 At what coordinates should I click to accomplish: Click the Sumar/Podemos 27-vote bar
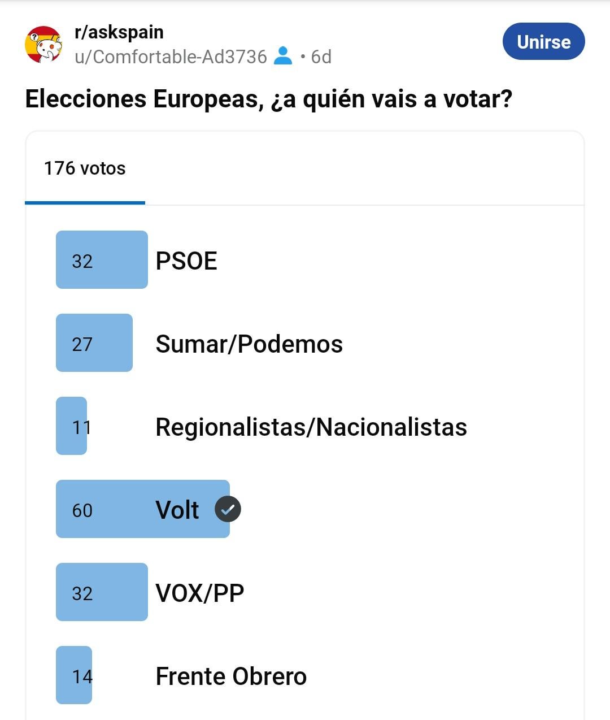(94, 342)
